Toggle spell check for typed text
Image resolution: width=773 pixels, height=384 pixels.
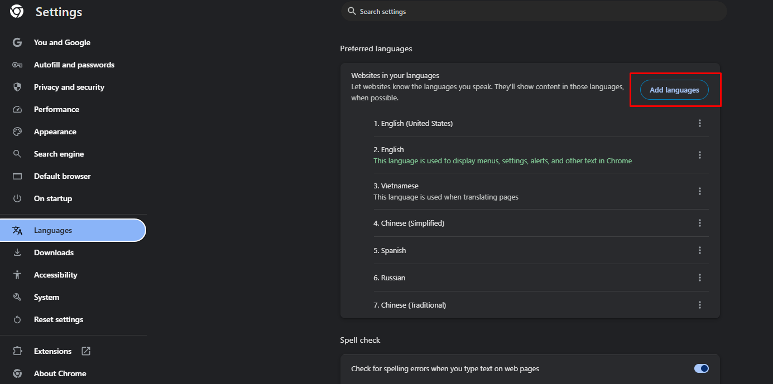pyautogui.click(x=701, y=368)
